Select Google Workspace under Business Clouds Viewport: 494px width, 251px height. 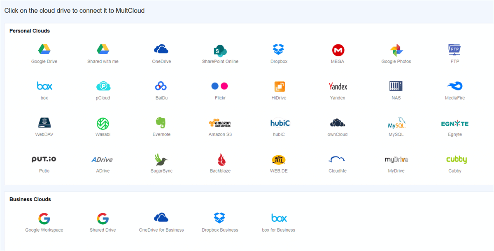click(x=44, y=219)
